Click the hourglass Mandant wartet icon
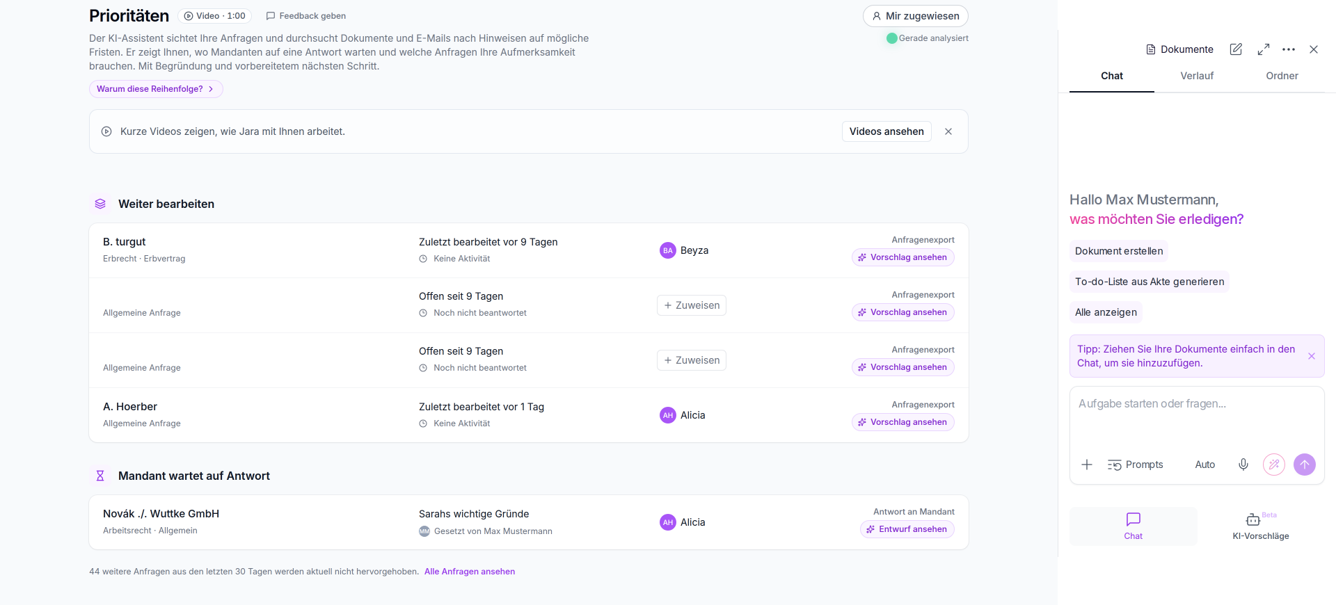This screenshot has width=1336, height=605. (x=100, y=476)
